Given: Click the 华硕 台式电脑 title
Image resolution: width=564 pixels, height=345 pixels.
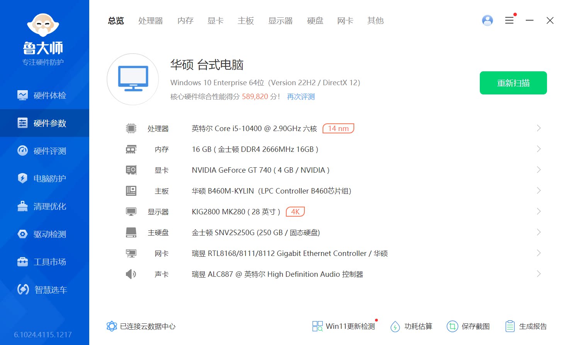Looking at the screenshot, I should 207,65.
